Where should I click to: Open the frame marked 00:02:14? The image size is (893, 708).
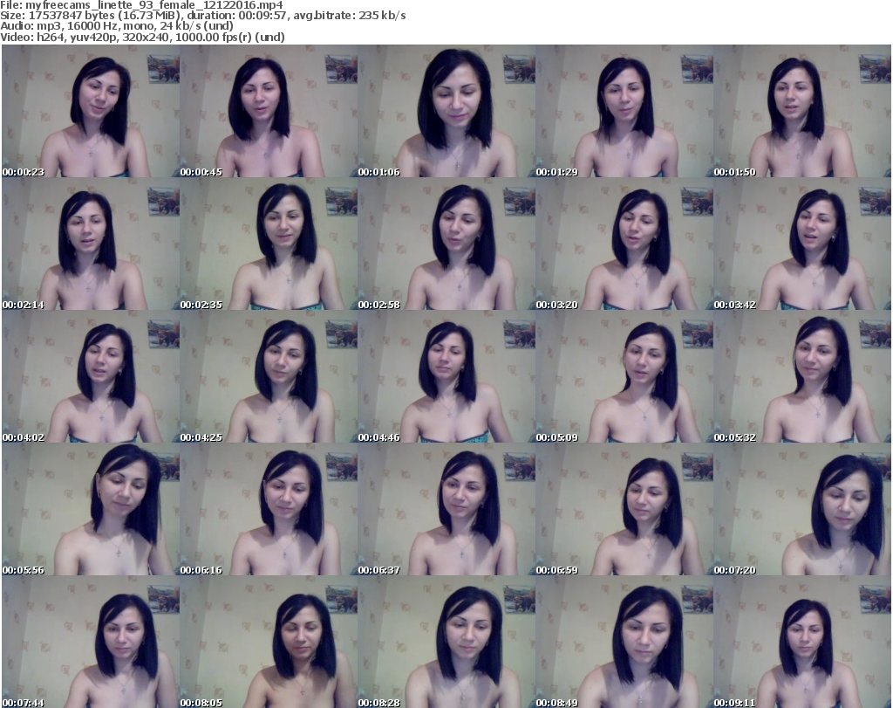tap(91, 244)
